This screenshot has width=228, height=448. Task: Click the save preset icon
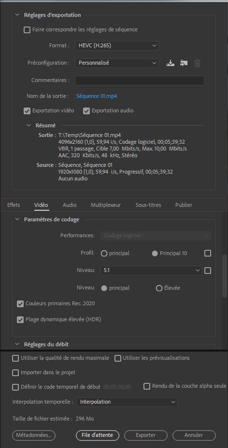tap(170, 63)
